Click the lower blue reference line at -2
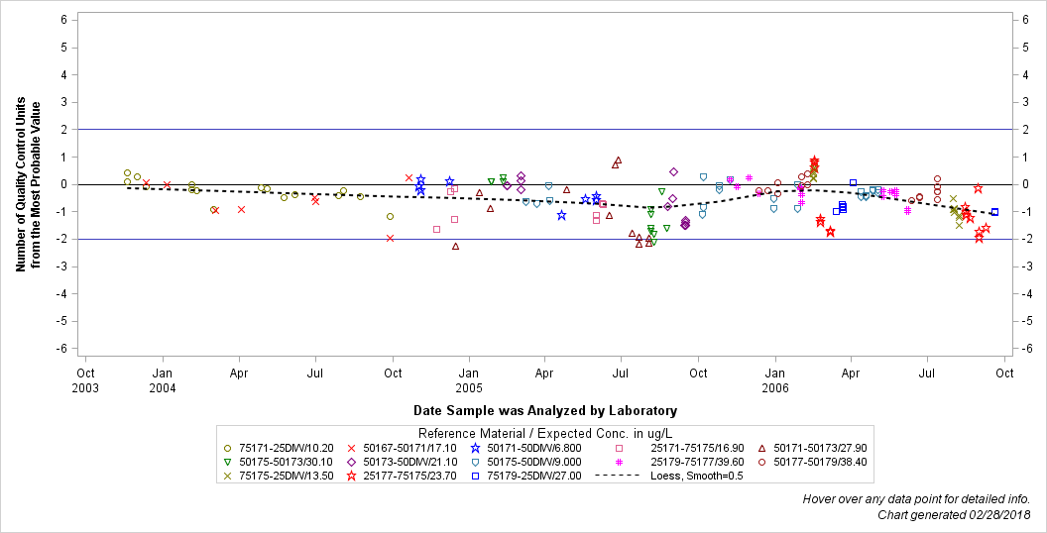Image resolution: width=1047 pixels, height=533 pixels. [544, 239]
